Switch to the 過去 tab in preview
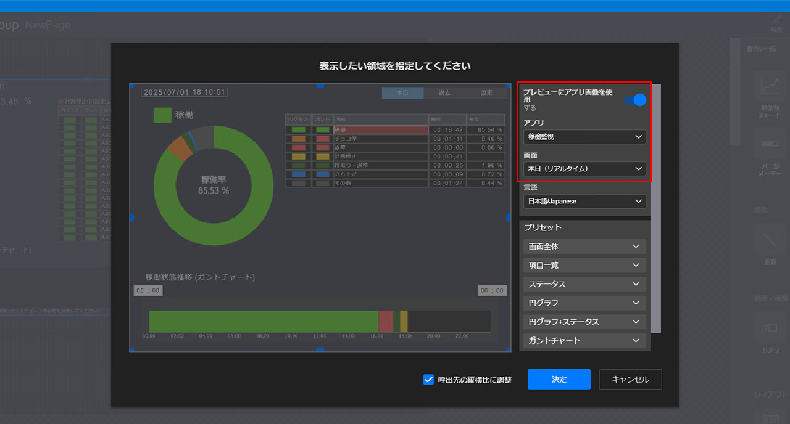The image size is (790, 424). click(x=444, y=93)
